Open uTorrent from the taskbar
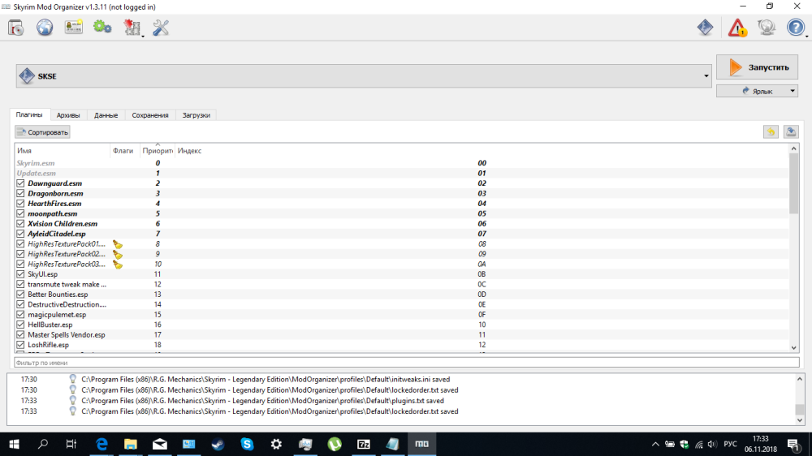Screen dimensions: 812x456 (335, 444)
